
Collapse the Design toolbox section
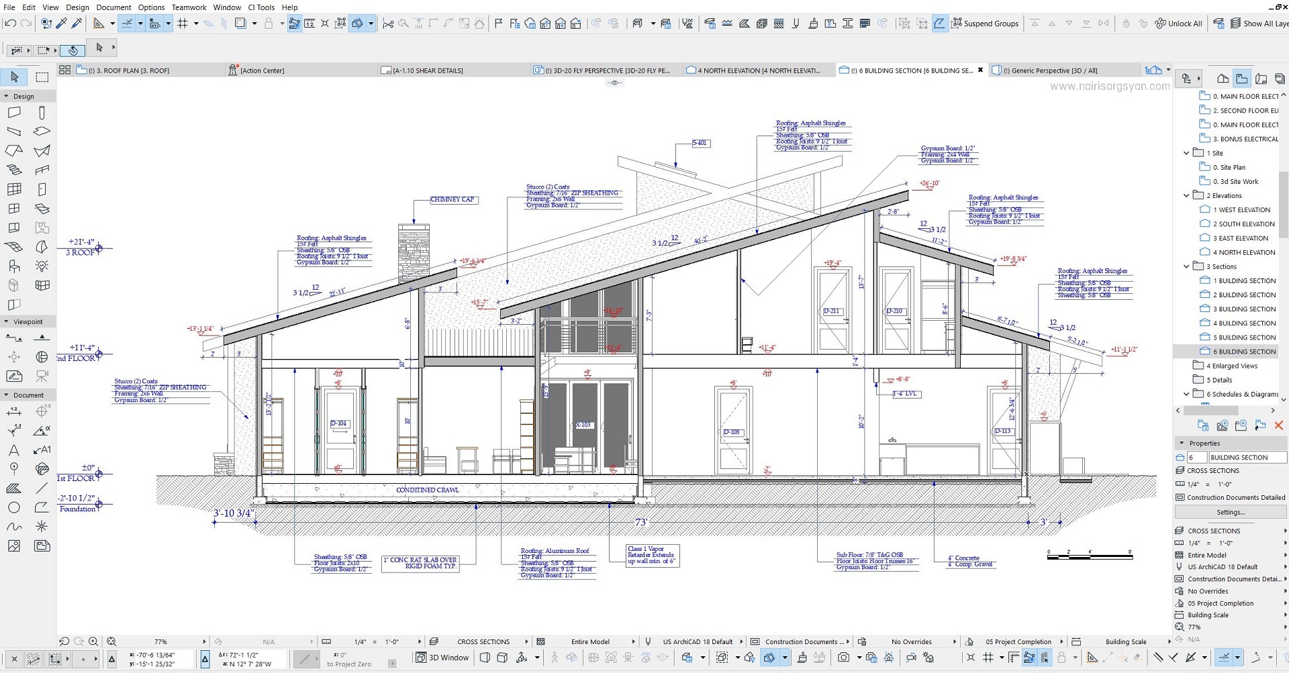click(6, 96)
